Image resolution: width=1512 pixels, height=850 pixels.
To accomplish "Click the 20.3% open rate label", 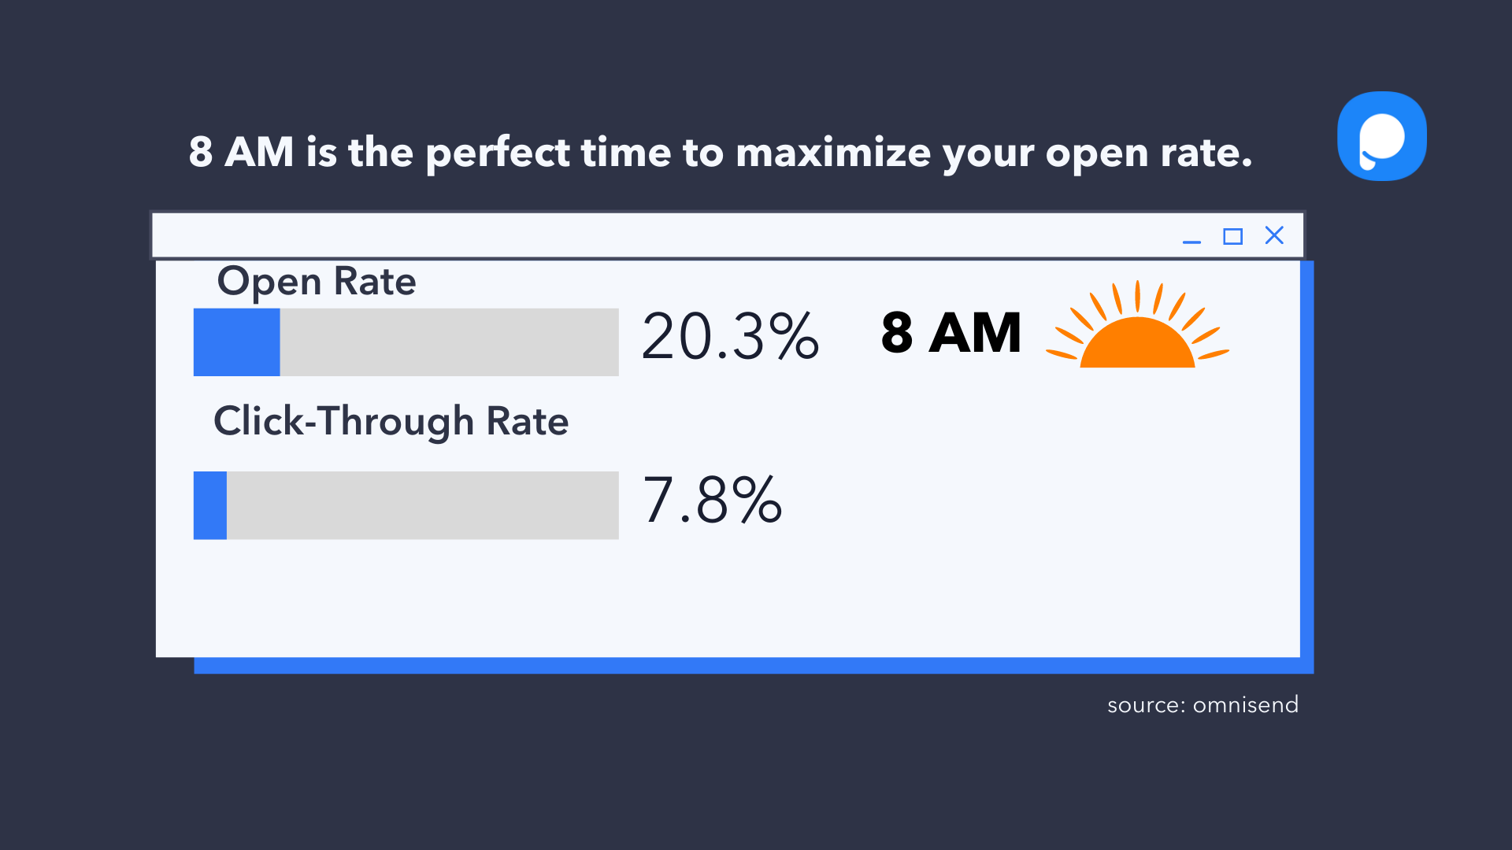I will tap(728, 336).
